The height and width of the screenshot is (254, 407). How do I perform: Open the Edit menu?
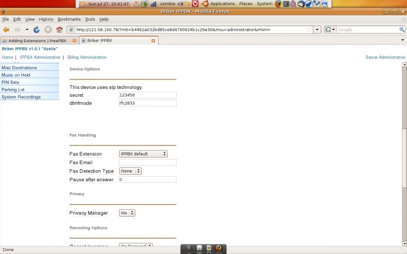point(17,19)
